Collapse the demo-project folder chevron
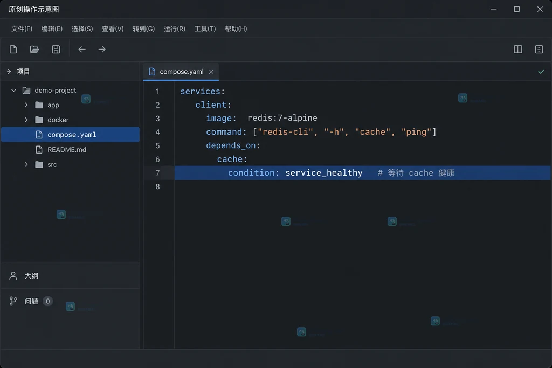Screen dimensions: 552x368 (13, 91)
